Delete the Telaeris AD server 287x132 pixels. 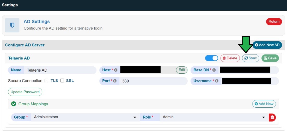point(230,58)
